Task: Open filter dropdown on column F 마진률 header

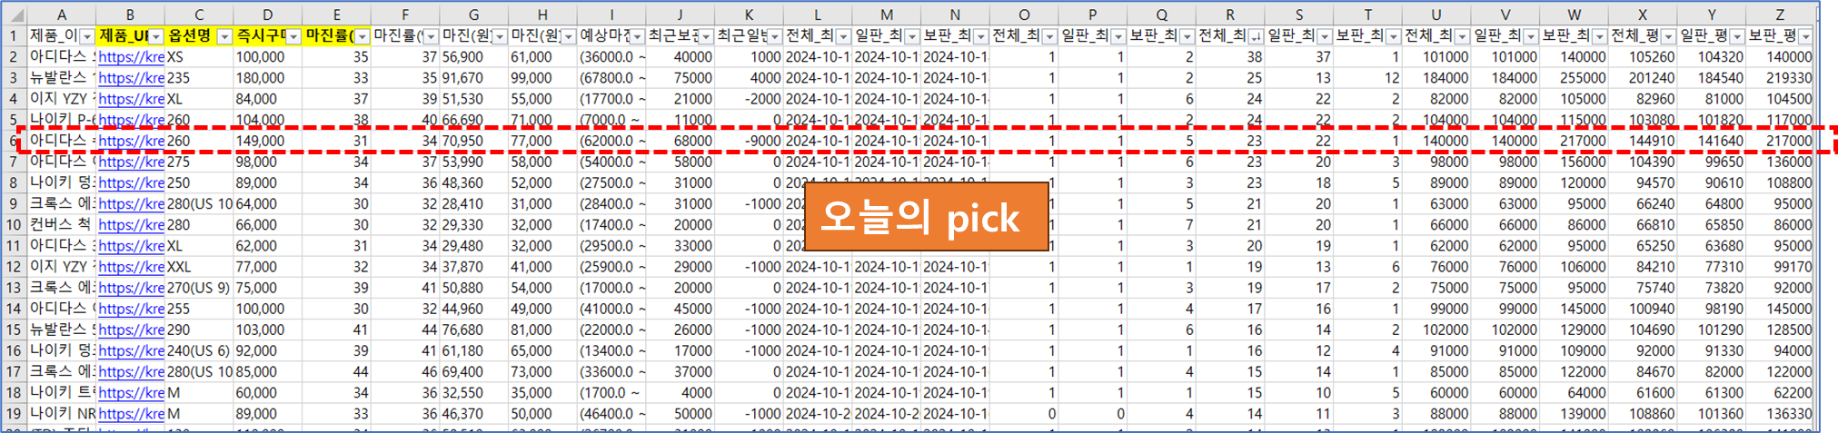Action: (x=431, y=36)
